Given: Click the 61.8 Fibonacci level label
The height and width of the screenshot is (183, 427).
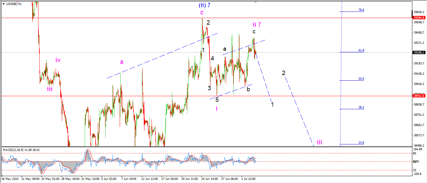Looking at the screenshot, I should click(361, 50).
